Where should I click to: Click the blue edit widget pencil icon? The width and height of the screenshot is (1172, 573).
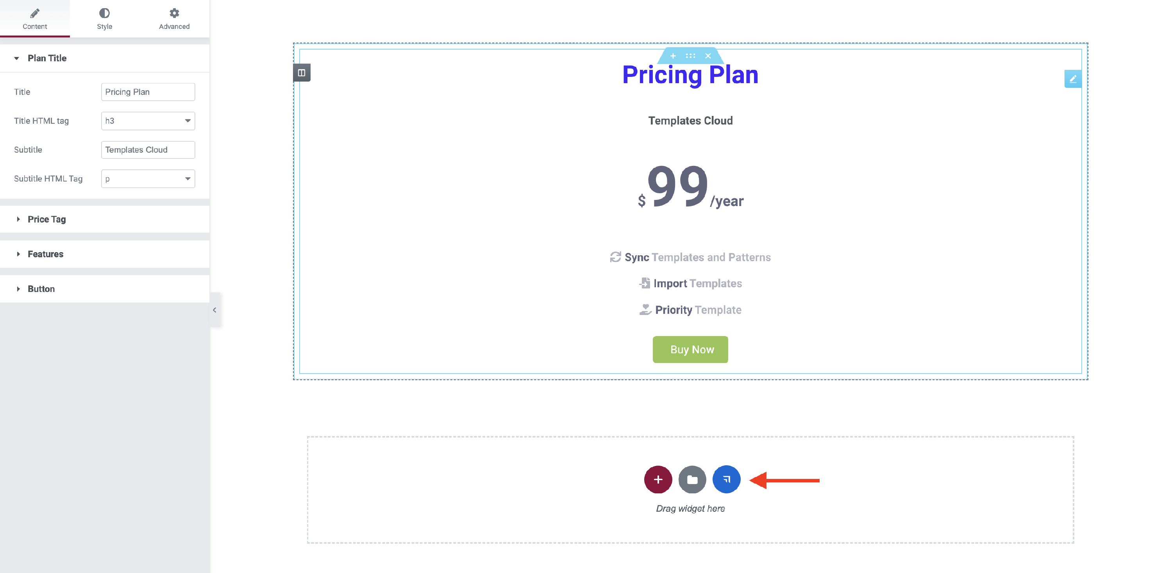pyautogui.click(x=1073, y=79)
